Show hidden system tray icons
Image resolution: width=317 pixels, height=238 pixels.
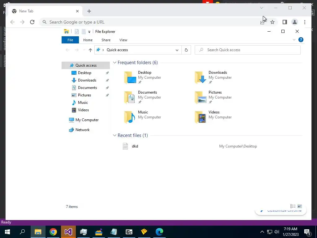[x=262, y=232]
